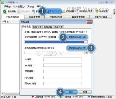Click 智能选择控制网卡 button
This screenshot has width=116, height=99.
coord(77,48)
